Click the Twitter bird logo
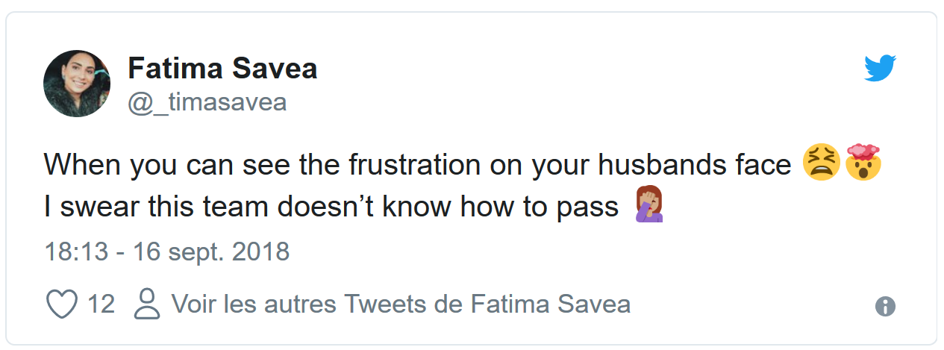The image size is (944, 350). 880,68
